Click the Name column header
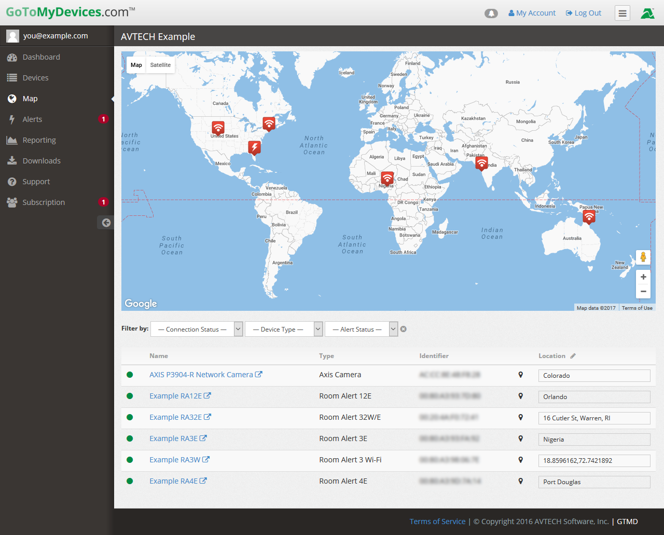The width and height of the screenshot is (664, 535). coord(159,356)
